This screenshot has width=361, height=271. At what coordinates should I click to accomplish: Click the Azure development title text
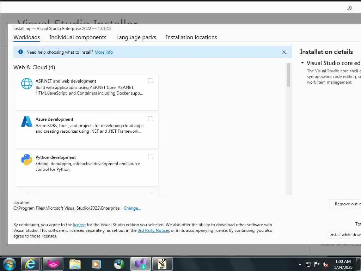[x=54, y=119]
